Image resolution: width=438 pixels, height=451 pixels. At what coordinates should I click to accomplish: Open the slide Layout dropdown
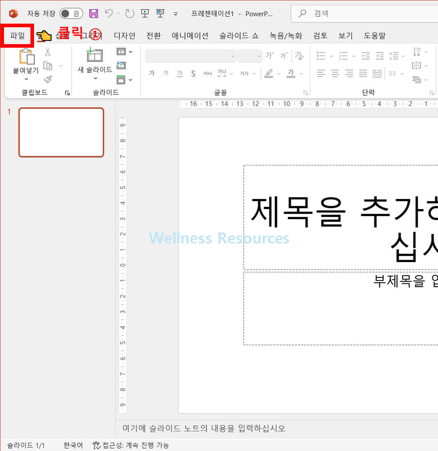[x=125, y=52]
